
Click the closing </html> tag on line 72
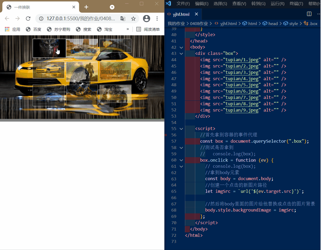194,235
